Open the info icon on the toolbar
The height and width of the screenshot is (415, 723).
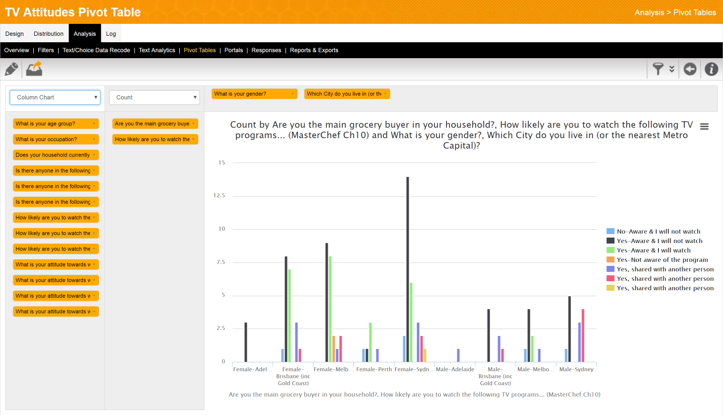click(711, 69)
